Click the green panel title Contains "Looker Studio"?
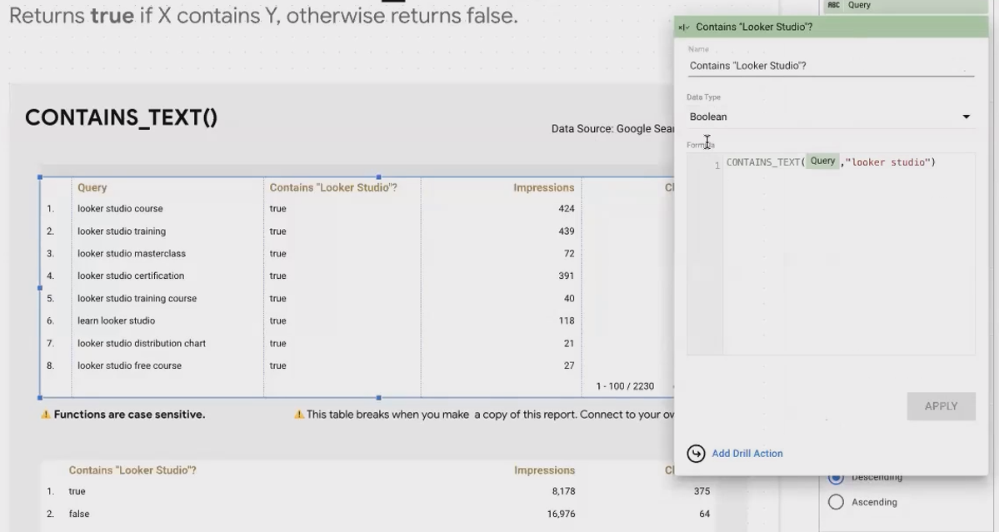Image resolution: width=999 pixels, height=532 pixels. tap(754, 27)
